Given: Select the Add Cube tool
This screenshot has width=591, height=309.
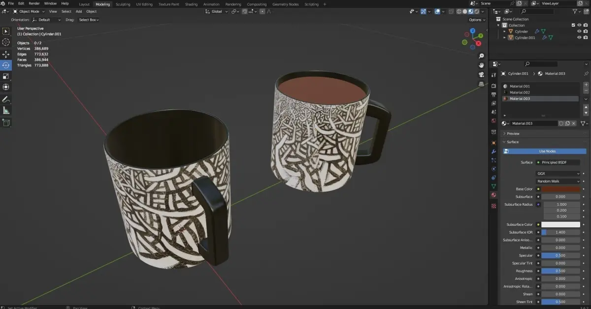Looking at the screenshot, I should click(6, 123).
